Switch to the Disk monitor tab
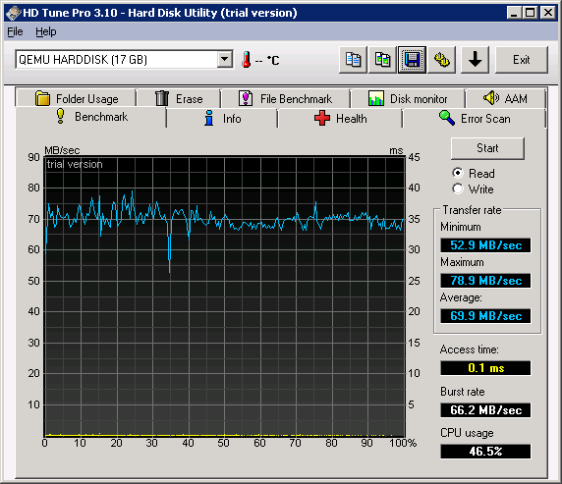The image size is (562, 484). click(408, 98)
